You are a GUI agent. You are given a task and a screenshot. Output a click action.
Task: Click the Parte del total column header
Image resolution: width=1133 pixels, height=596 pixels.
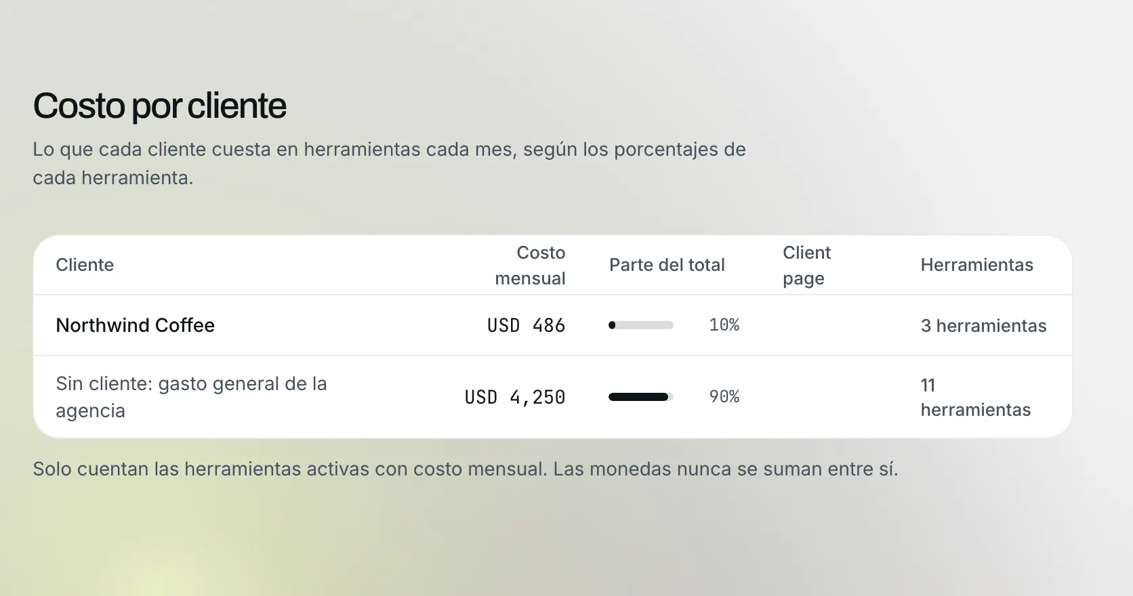click(x=667, y=265)
